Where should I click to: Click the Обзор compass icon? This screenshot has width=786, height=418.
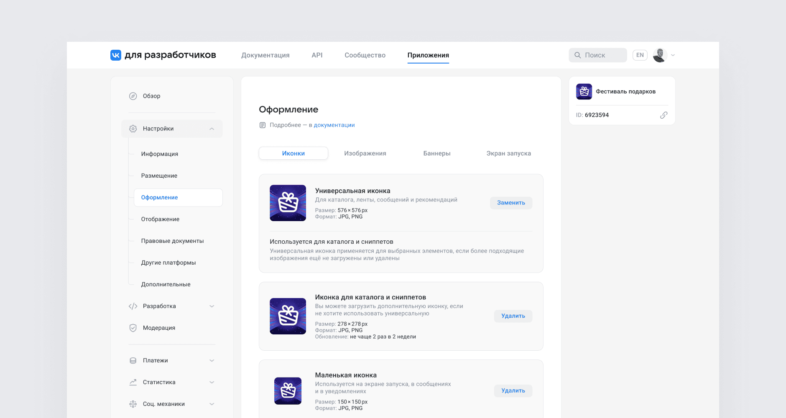point(133,96)
